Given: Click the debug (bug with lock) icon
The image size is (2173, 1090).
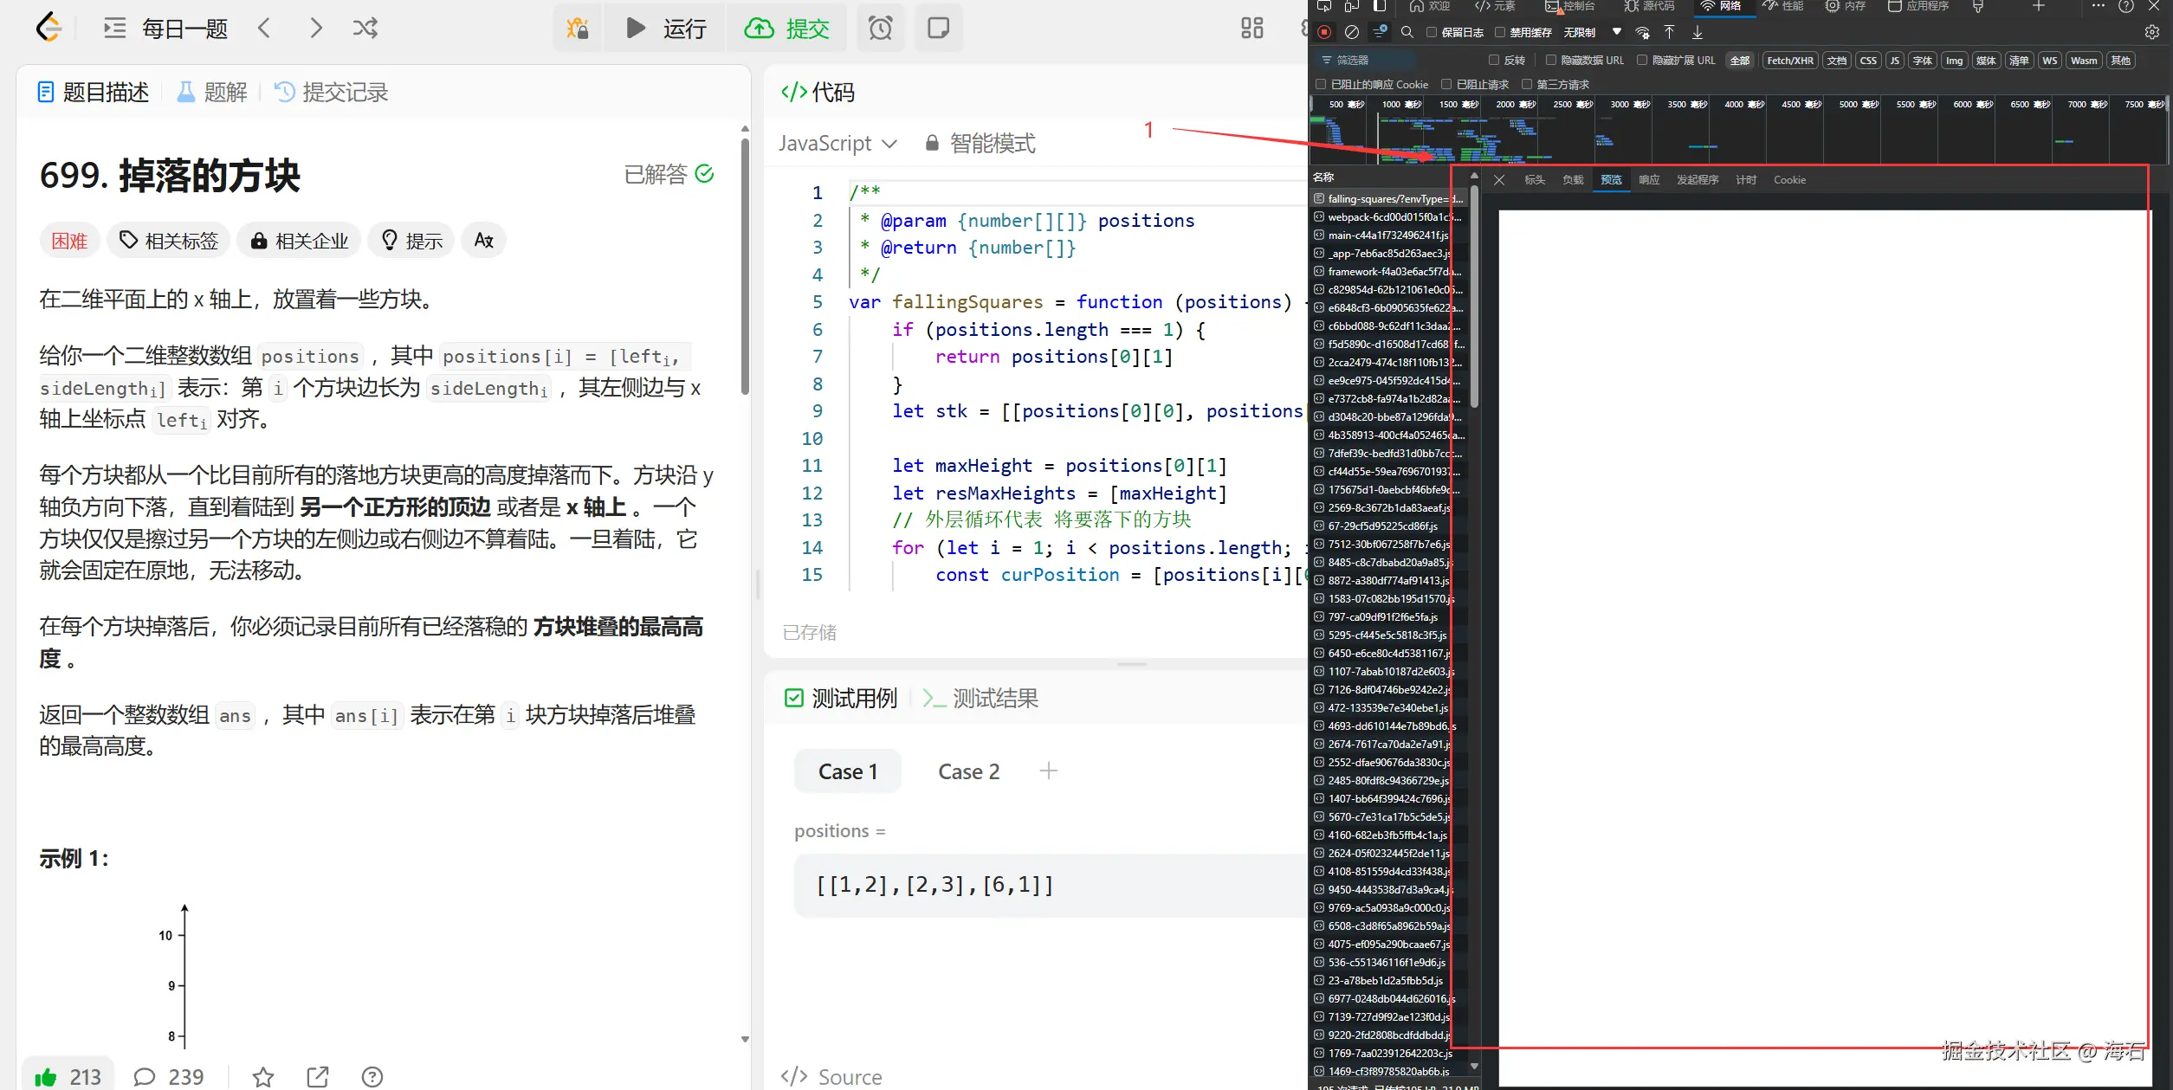Looking at the screenshot, I should pyautogui.click(x=578, y=29).
